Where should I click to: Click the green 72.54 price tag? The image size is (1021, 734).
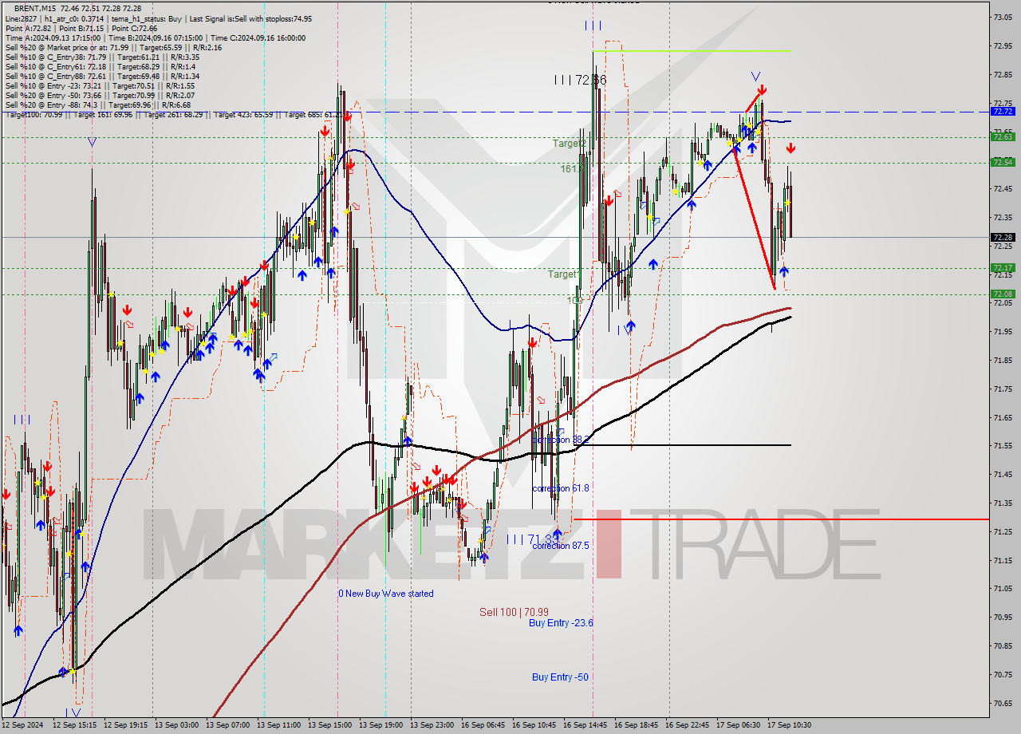click(1003, 162)
